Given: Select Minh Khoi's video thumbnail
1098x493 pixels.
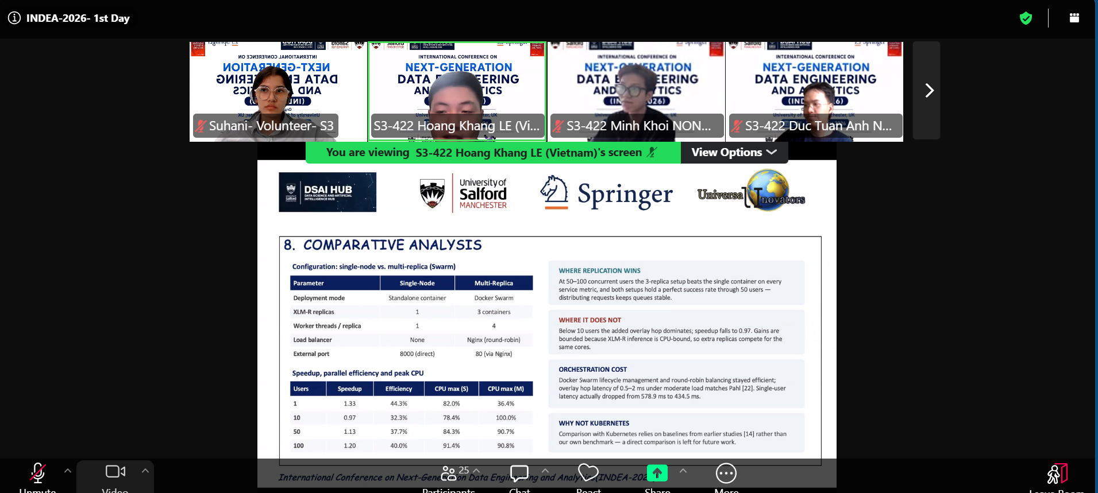Looking at the screenshot, I should click(x=636, y=91).
